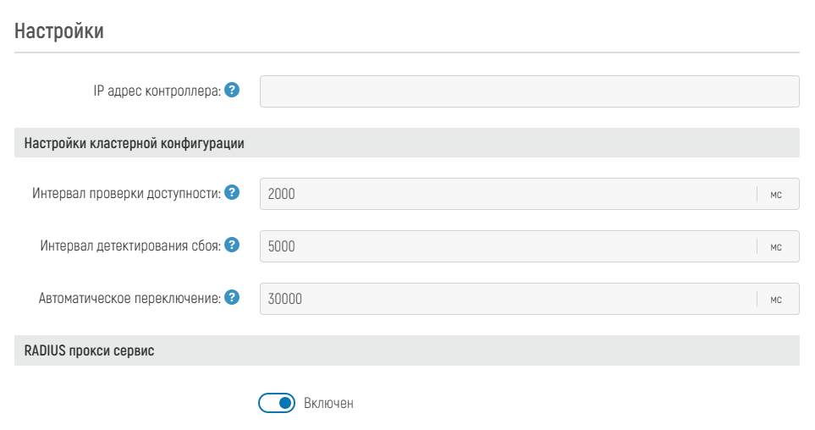Click help icon beside Автоматическое переключение

(x=232, y=297)
